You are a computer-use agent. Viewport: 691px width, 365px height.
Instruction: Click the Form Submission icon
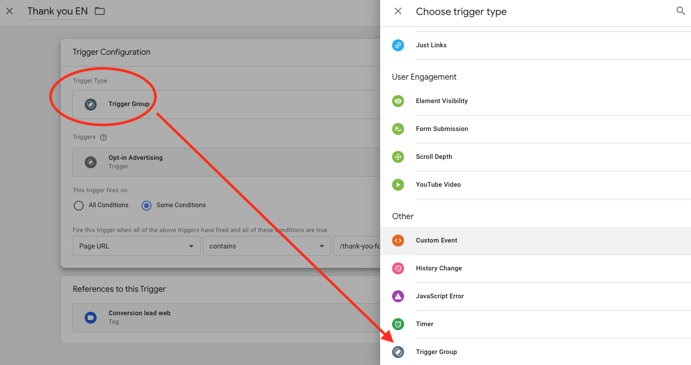coord(398,129)
